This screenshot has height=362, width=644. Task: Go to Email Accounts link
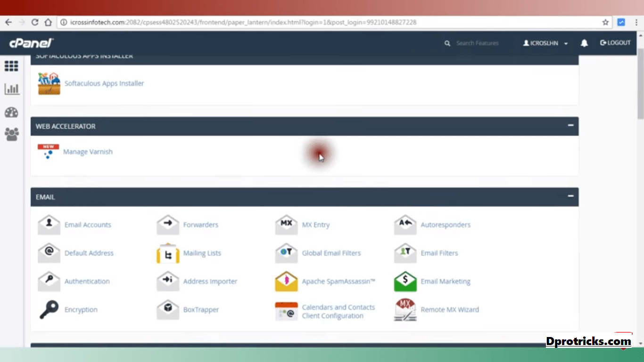pos(88,225)
